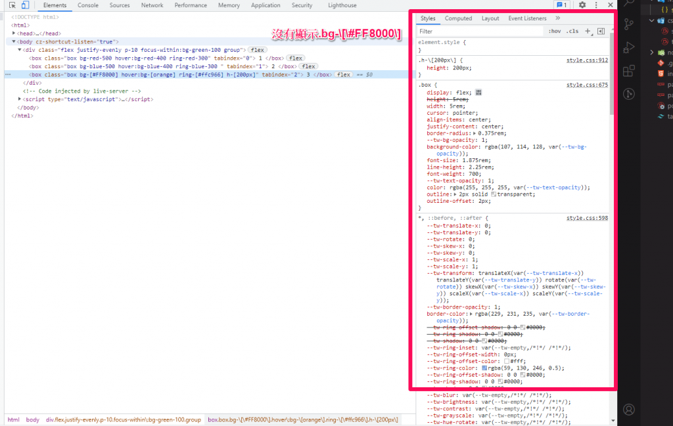This screenshot has width=673, height=426.
Task: Collapse the body element node
Action: [14, 41]
